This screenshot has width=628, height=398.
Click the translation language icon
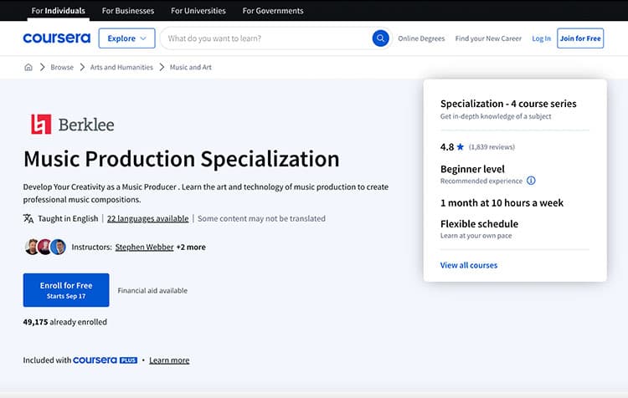28,218
